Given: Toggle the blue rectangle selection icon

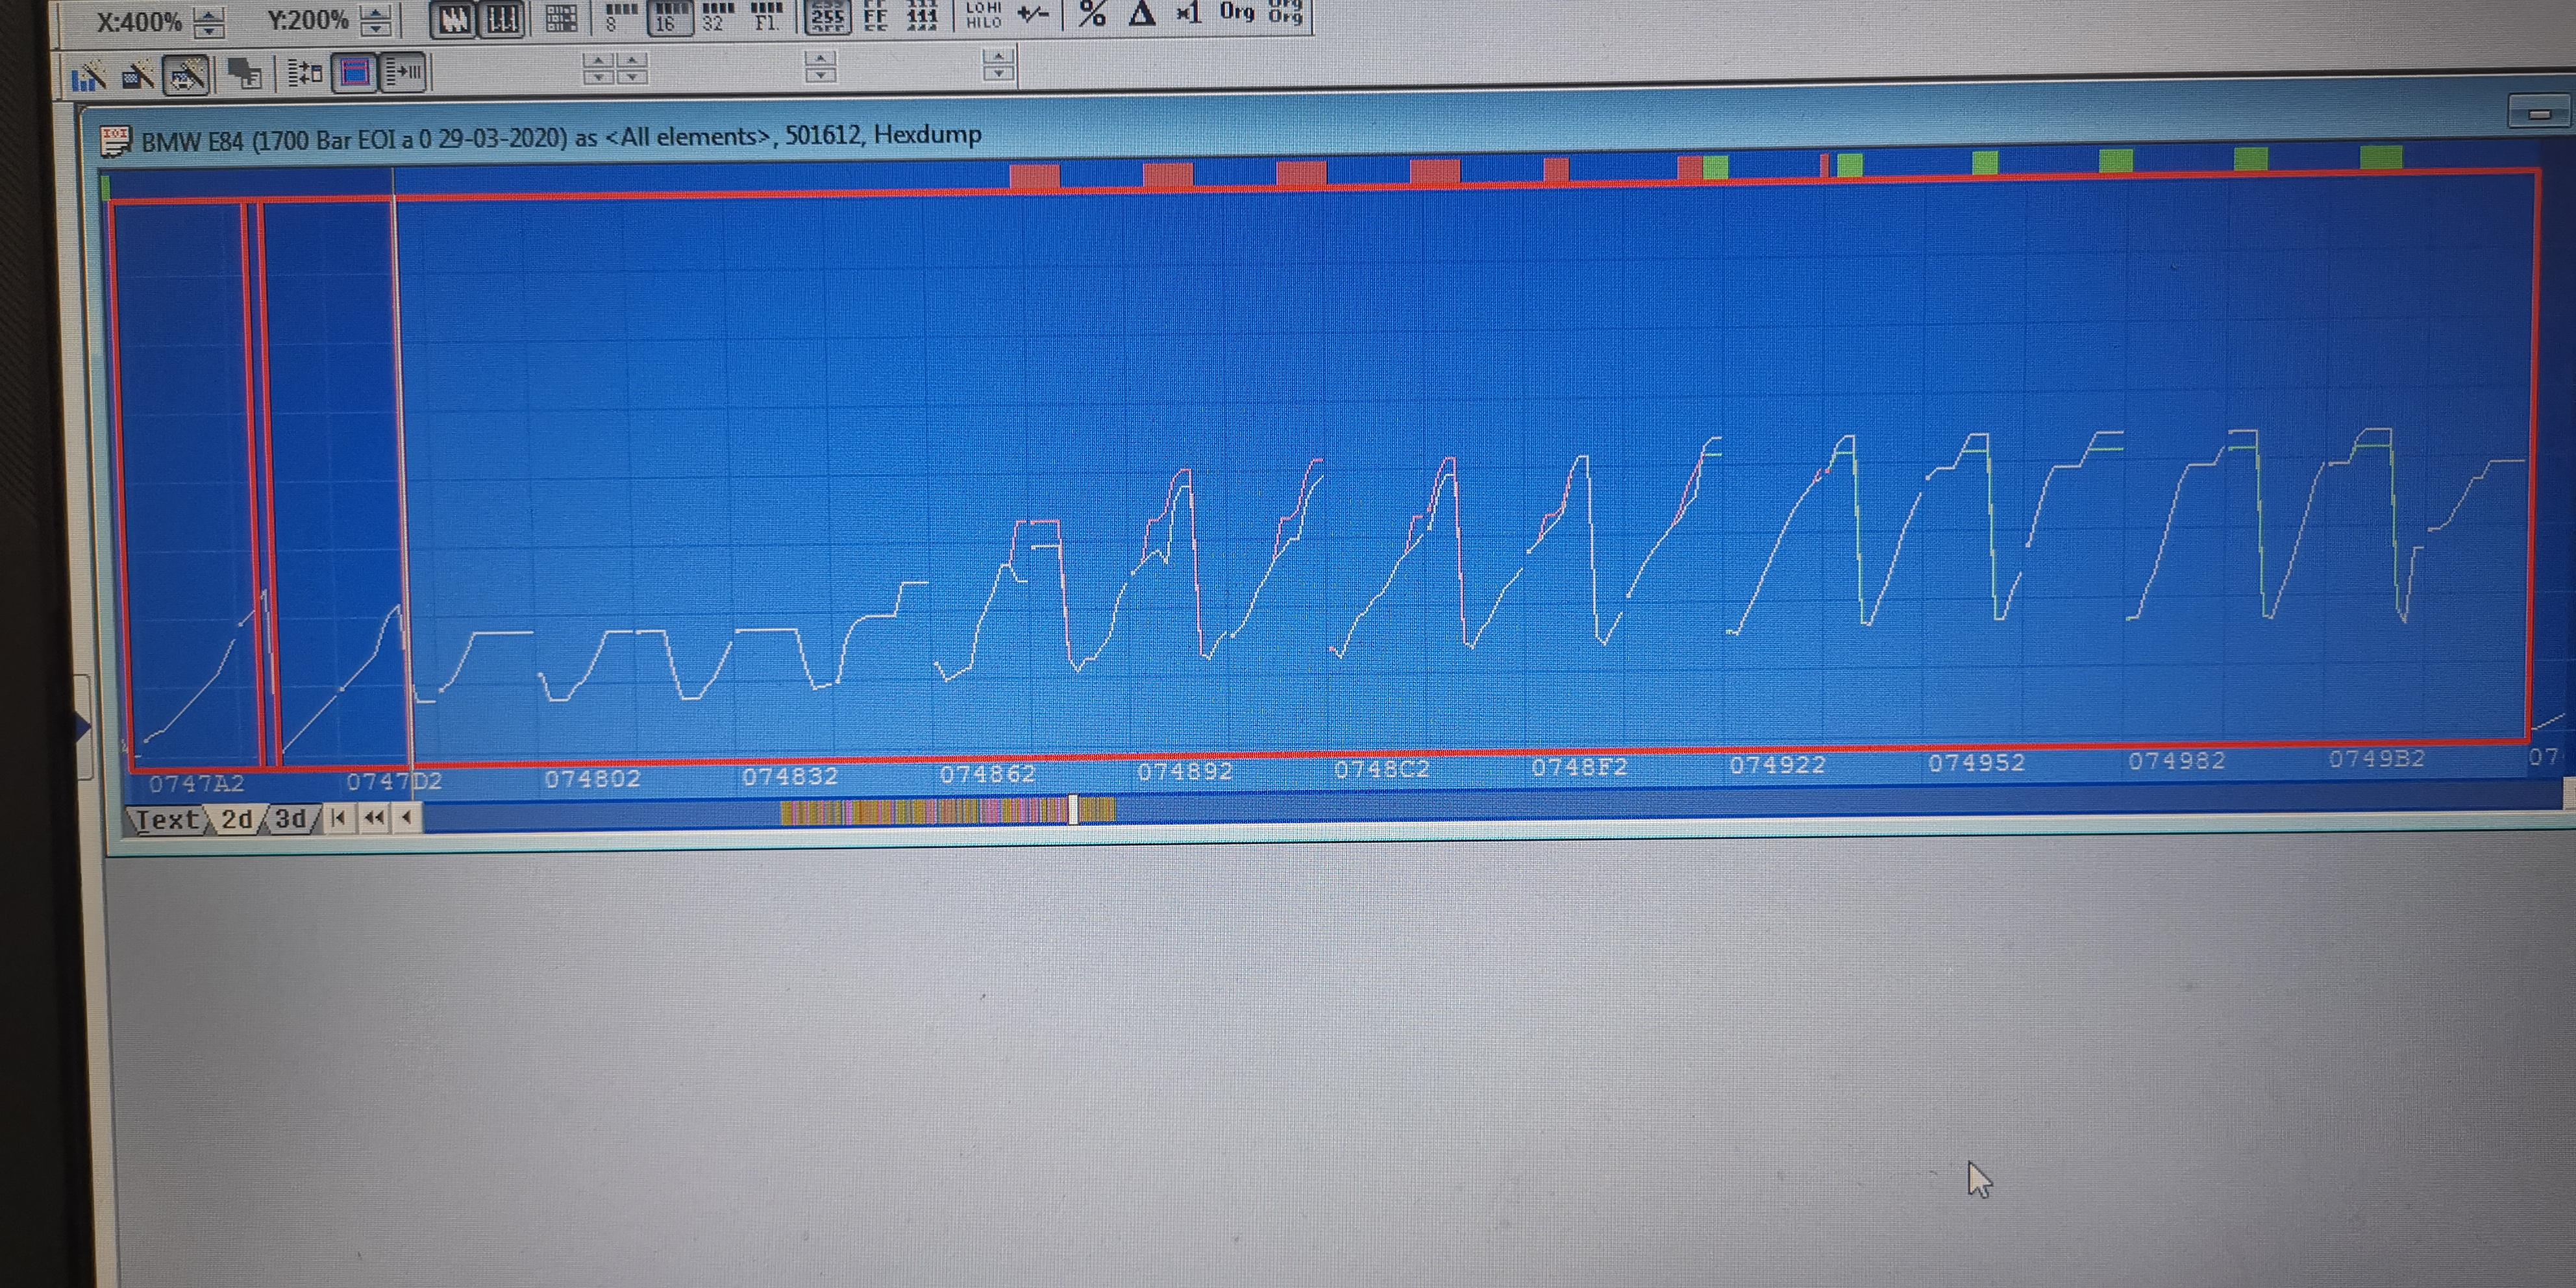Looking at the screenshot, I should tap(355, 73).
